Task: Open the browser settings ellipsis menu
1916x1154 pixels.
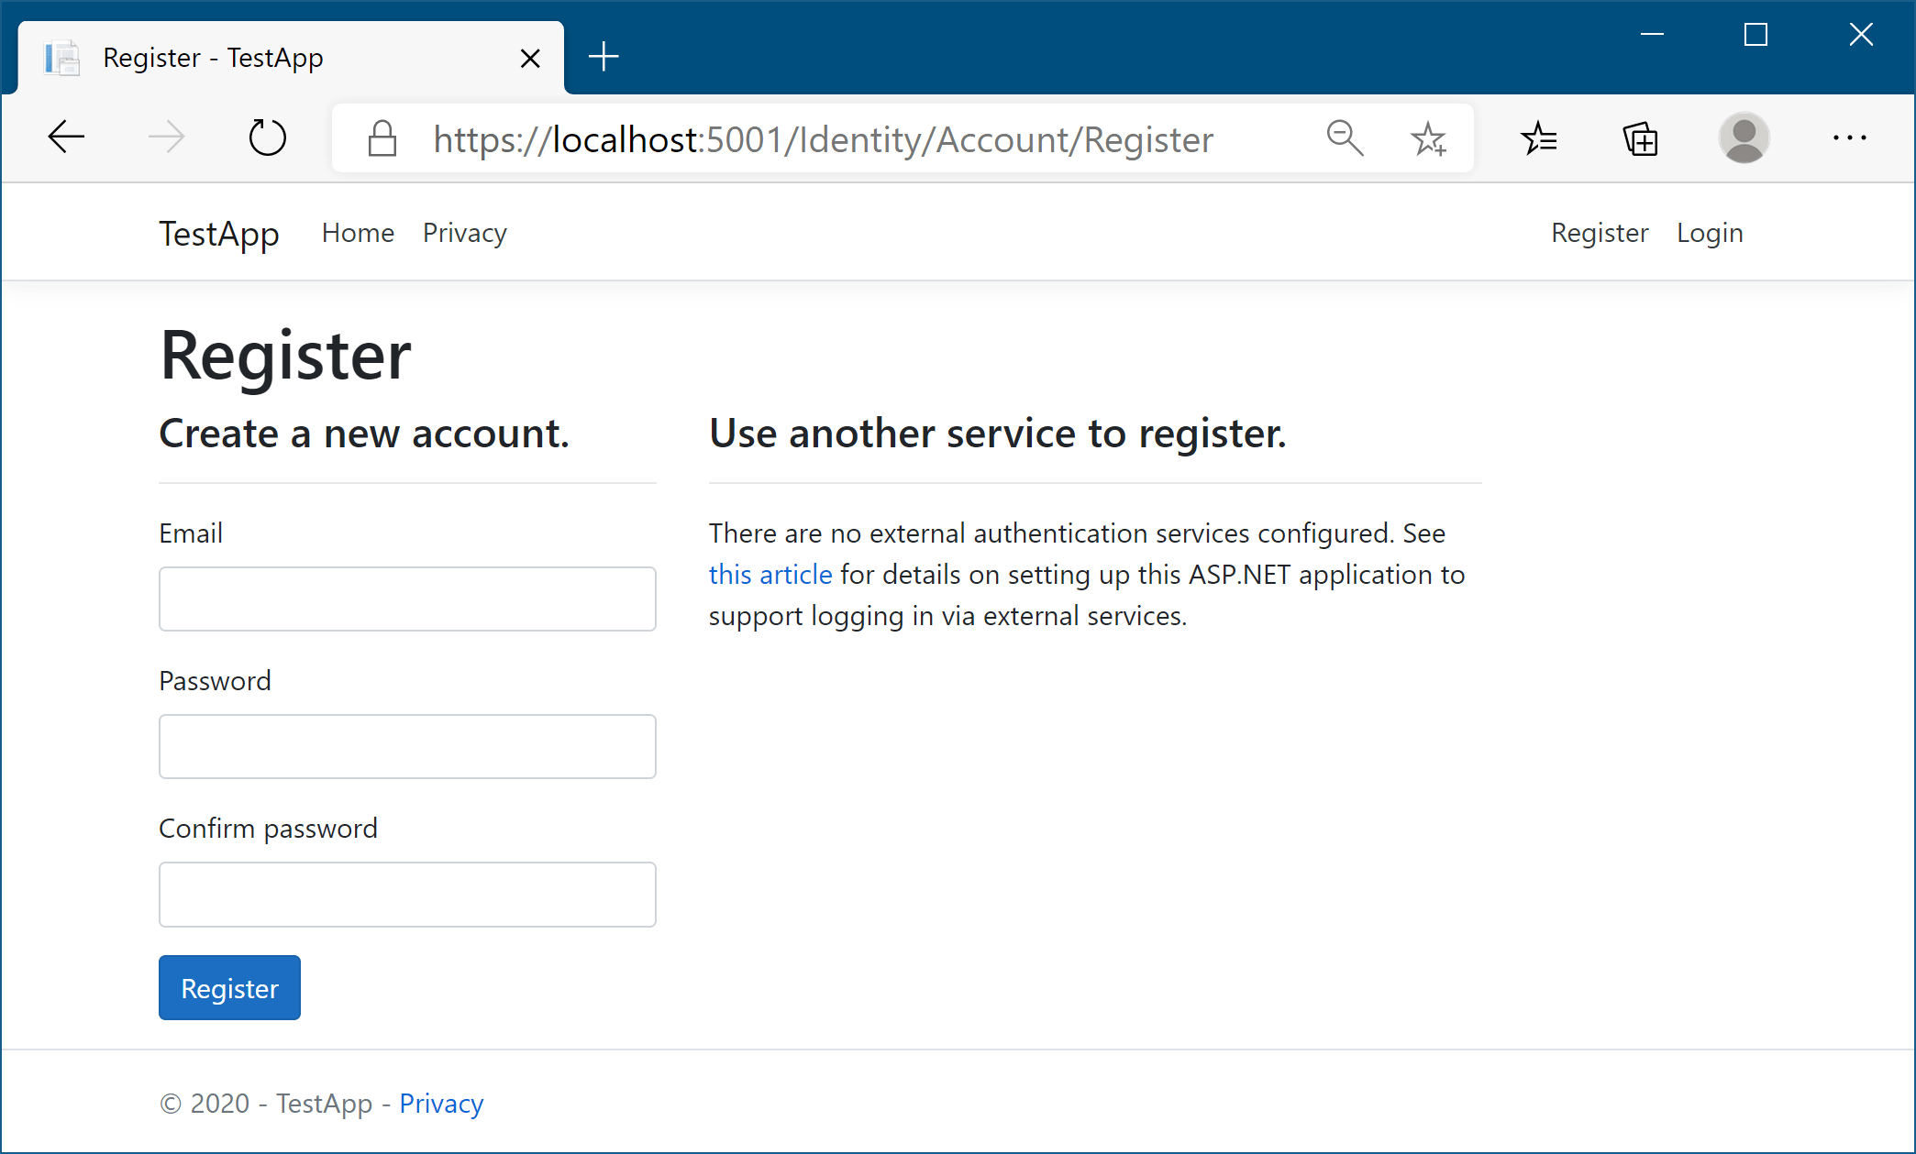Action: [1849, 138]
